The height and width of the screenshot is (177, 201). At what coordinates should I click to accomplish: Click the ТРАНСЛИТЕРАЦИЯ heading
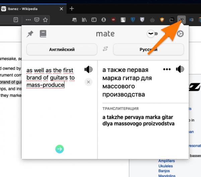click(121, 109)
